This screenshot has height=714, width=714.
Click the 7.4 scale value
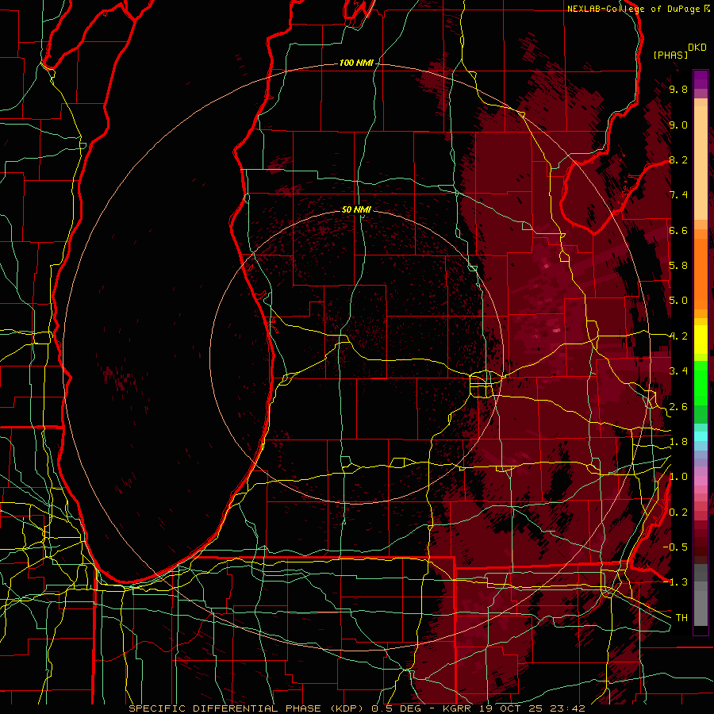pos(678,195)
